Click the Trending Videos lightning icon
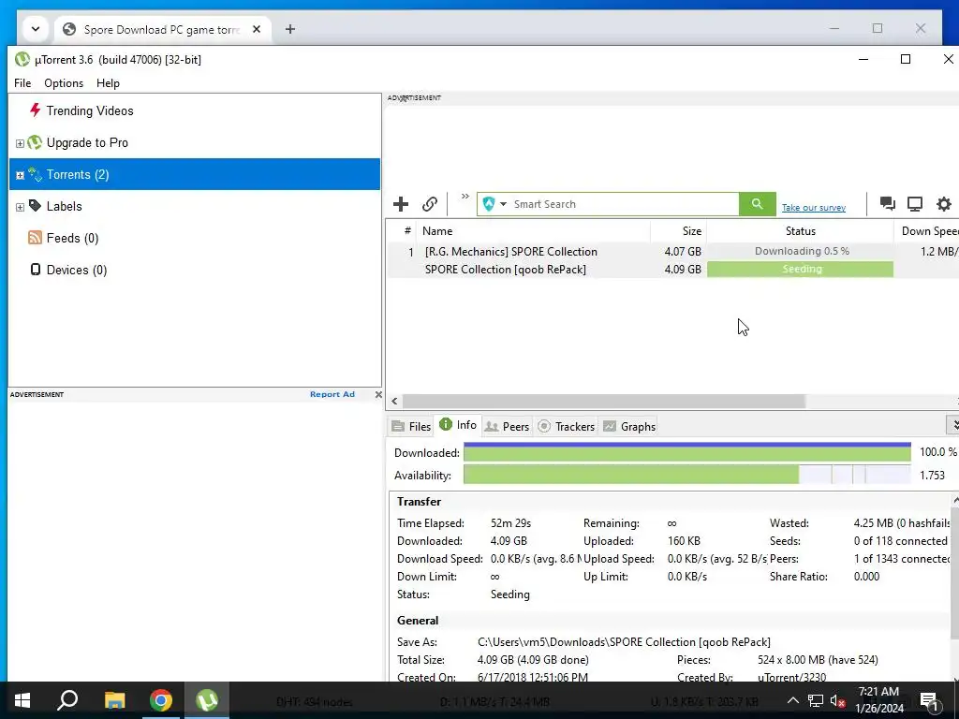The height and width of the screenshot is (719, 959). tap(35, 110)
